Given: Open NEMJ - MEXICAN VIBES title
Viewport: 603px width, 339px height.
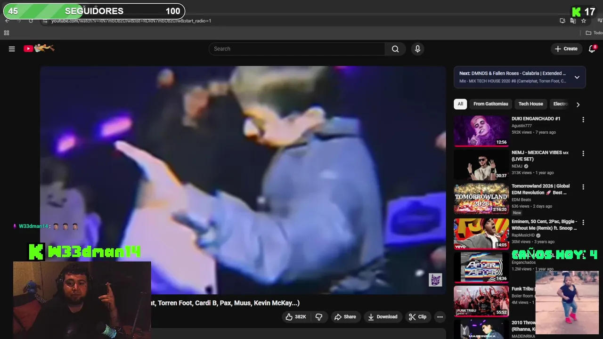Looking at the screenshot, I should [x=540, y=156].
